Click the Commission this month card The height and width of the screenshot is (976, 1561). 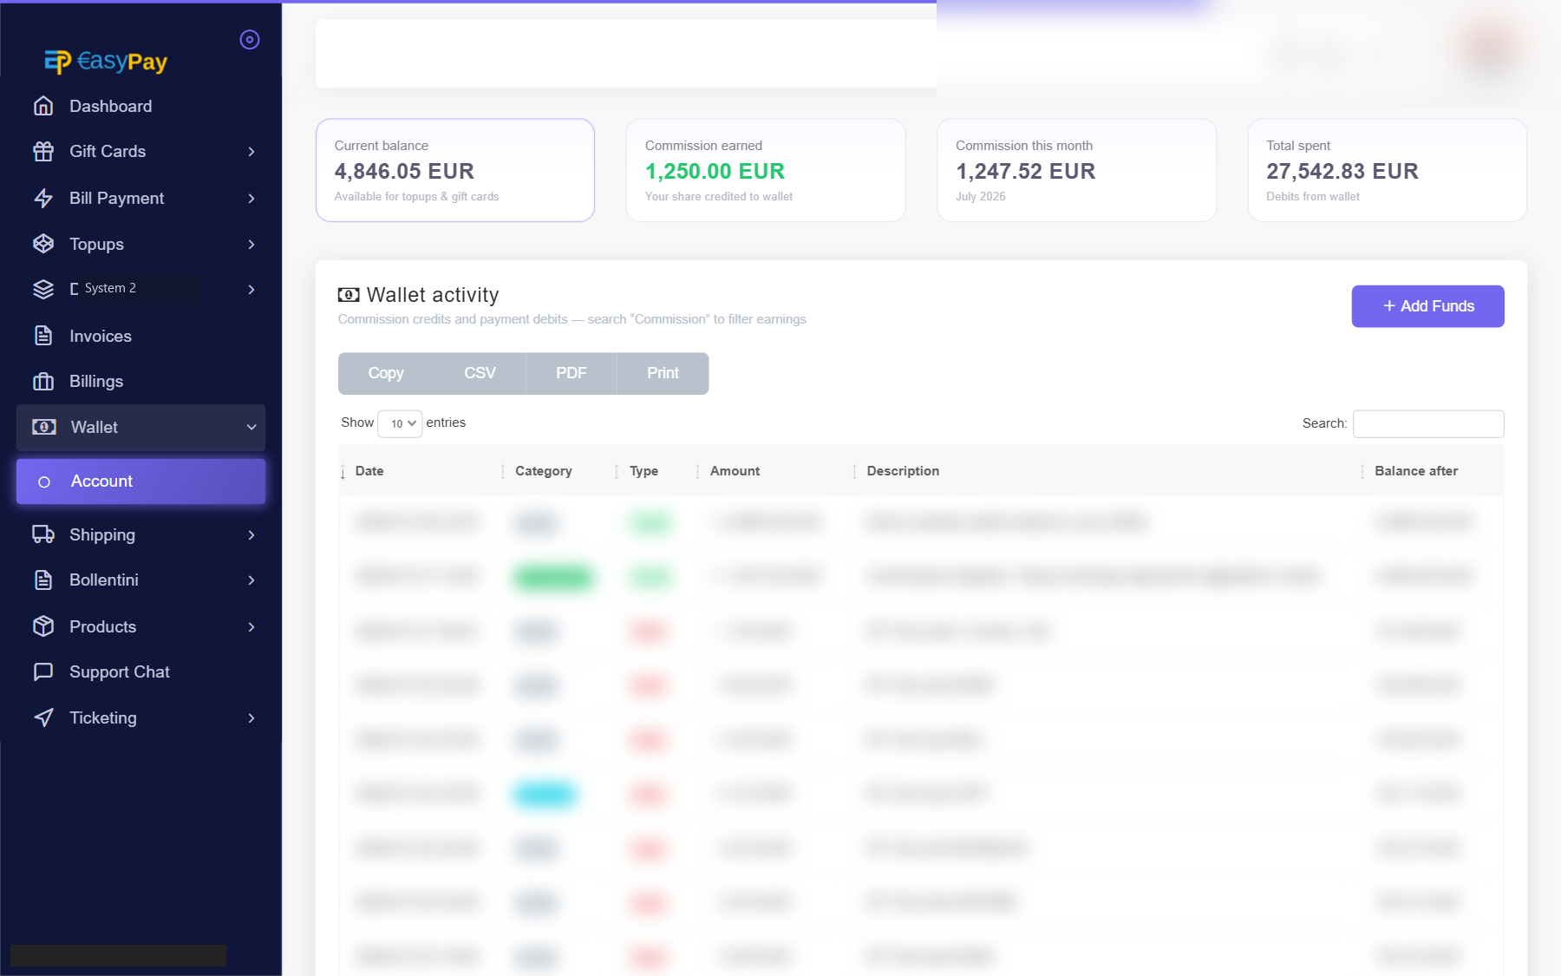coord(1077,170)
